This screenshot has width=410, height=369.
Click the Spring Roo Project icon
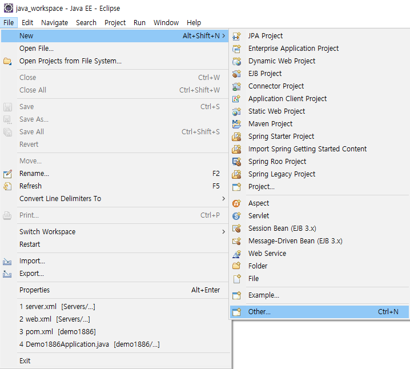point(236,162)
